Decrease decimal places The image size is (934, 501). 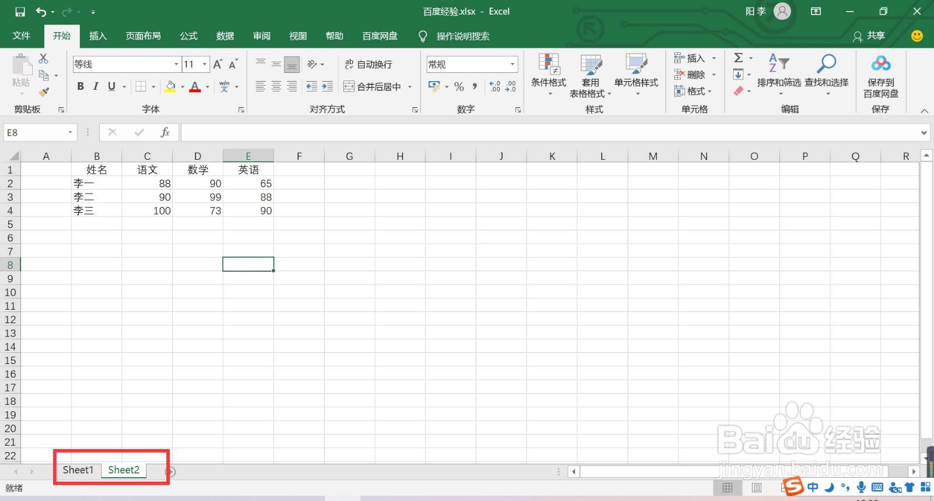511,87
